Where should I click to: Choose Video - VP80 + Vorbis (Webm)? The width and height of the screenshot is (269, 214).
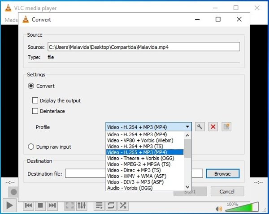click(x=145, y=140)
